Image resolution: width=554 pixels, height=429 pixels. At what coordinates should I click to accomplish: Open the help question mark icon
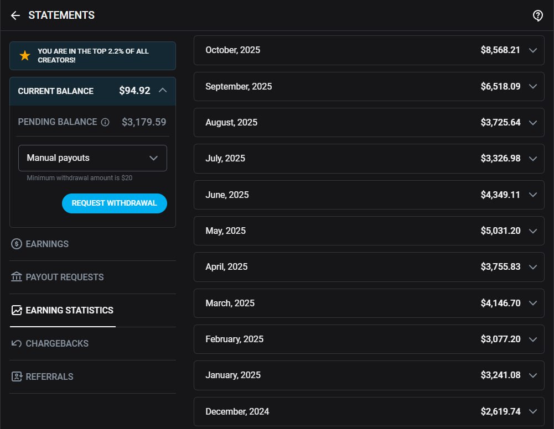537,15
